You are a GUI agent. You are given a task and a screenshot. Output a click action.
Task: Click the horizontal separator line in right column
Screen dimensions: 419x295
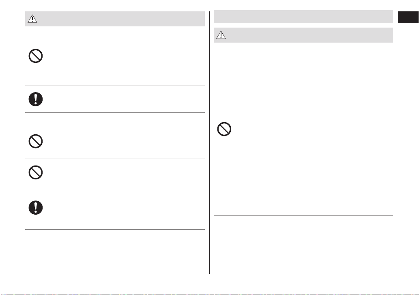[x=303, y=215]
